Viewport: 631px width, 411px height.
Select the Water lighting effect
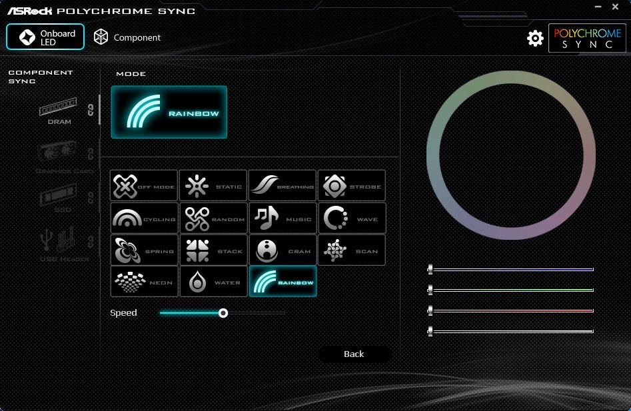pyautogui.click(x=213, y=282)
